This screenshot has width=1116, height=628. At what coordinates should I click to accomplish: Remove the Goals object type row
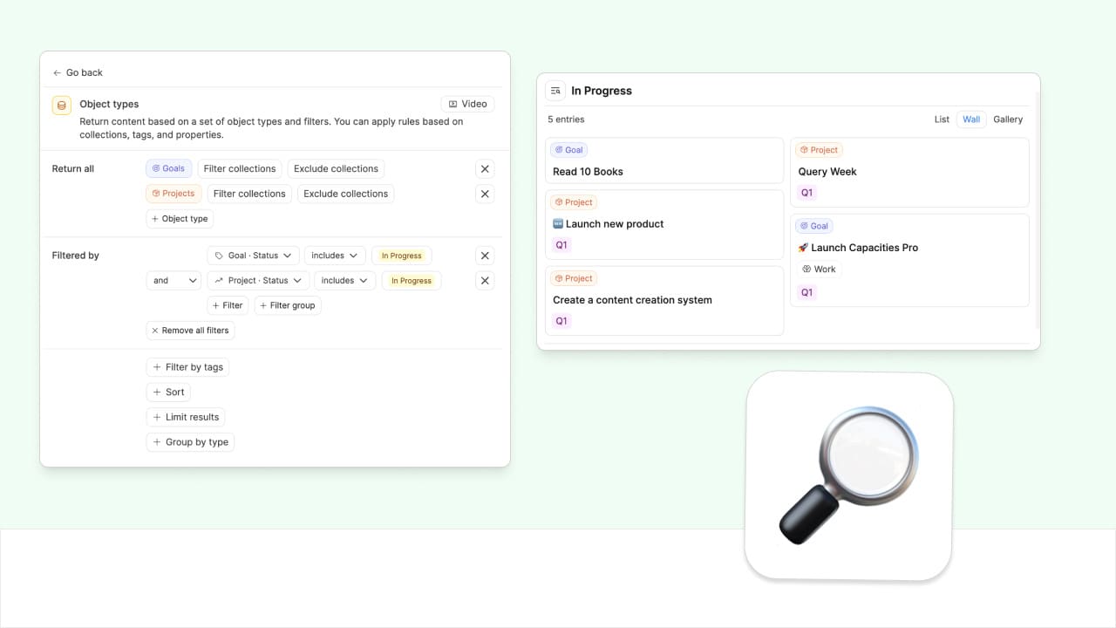tap(485, 169)
